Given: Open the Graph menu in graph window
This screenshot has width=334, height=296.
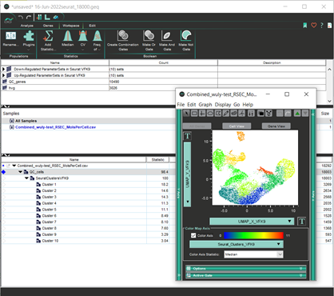Looking at the screenshot, I should click(x=205, y=105).
